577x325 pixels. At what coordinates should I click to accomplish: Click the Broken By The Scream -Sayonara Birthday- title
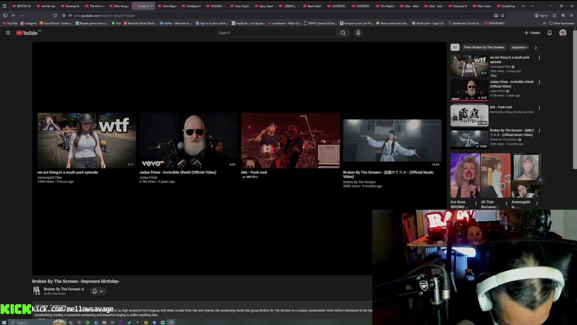pos(76,281)
